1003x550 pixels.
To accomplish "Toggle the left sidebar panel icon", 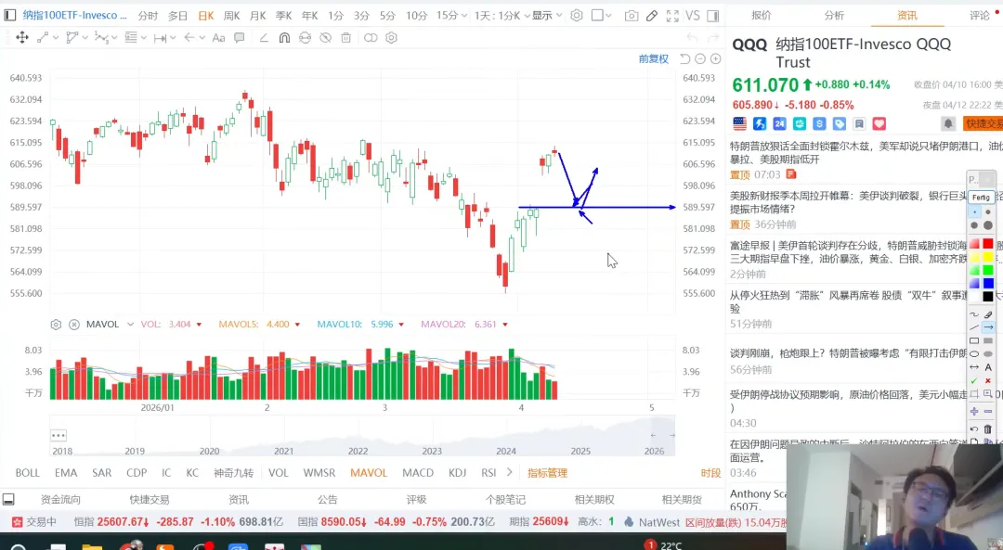I will [x=9, y=15].
